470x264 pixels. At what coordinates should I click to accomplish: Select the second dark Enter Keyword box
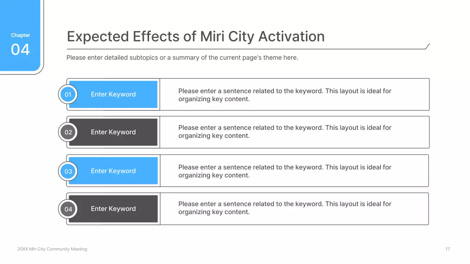click(x=113, y=132)
